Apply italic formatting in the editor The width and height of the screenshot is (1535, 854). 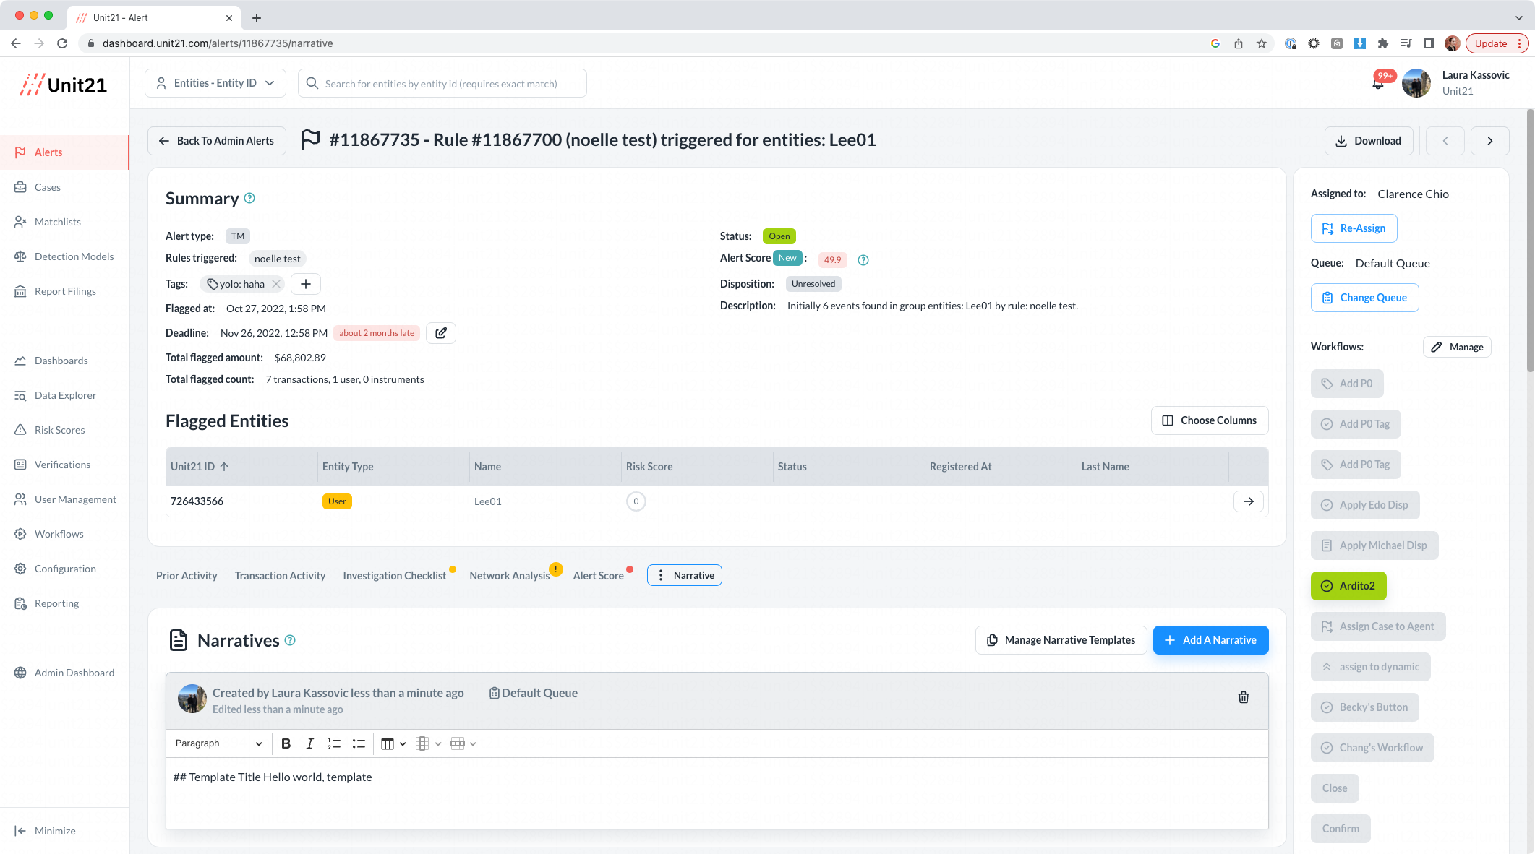pos(309,743)
